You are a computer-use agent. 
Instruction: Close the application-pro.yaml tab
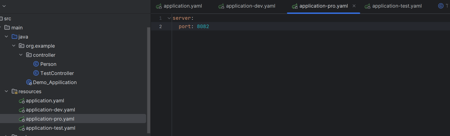(354, 6)
